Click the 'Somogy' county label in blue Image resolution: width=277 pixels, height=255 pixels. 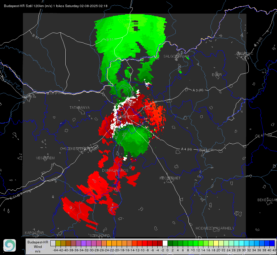pyautogui.click(x=57, y=209)
